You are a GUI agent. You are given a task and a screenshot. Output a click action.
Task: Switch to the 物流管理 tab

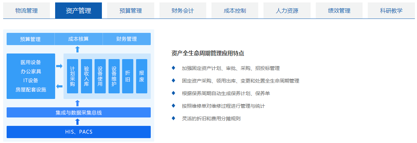27,10
